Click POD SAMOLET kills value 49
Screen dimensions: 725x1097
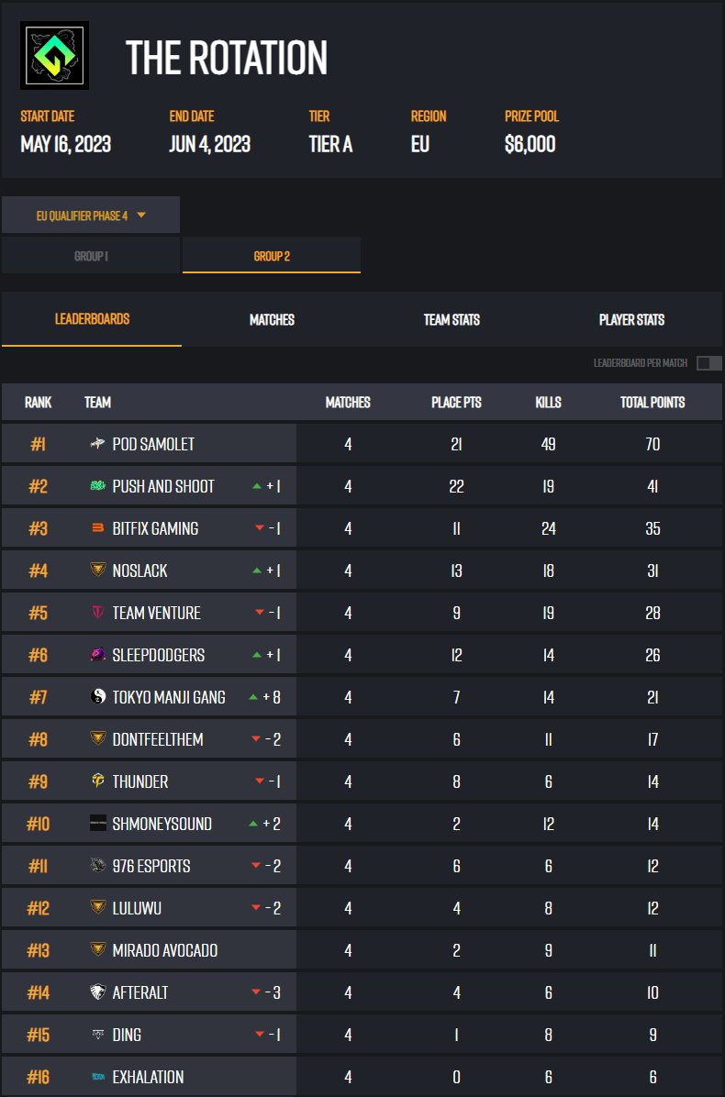pyautogui.click(x=549, y=444)
